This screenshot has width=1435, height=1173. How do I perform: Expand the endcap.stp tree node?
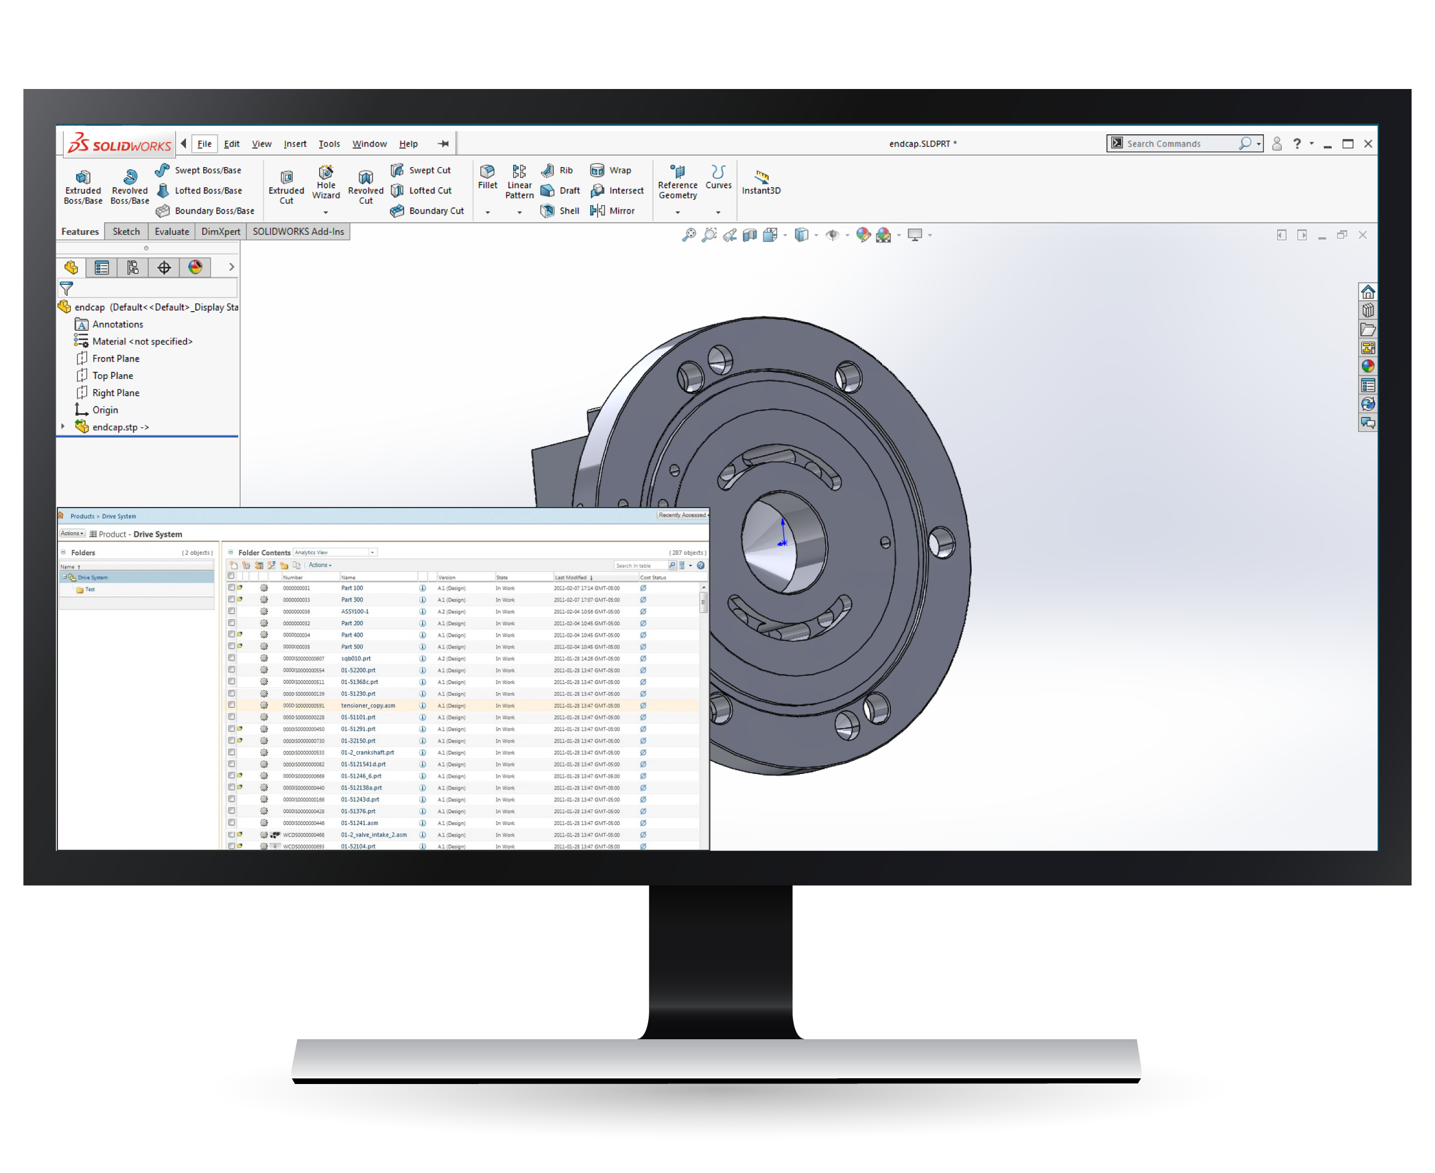click(x=64, y=427)
